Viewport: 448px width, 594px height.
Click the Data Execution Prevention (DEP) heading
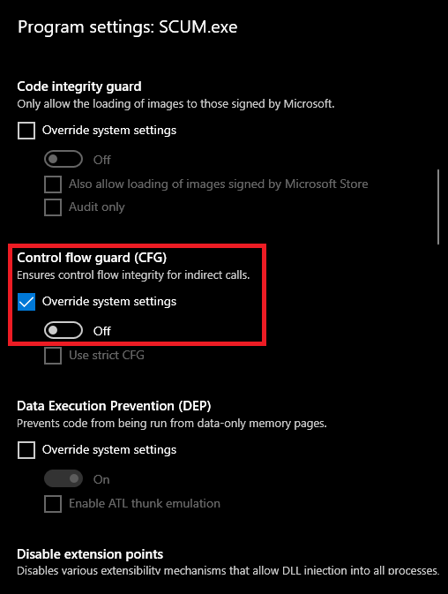(x=114, y=406)
